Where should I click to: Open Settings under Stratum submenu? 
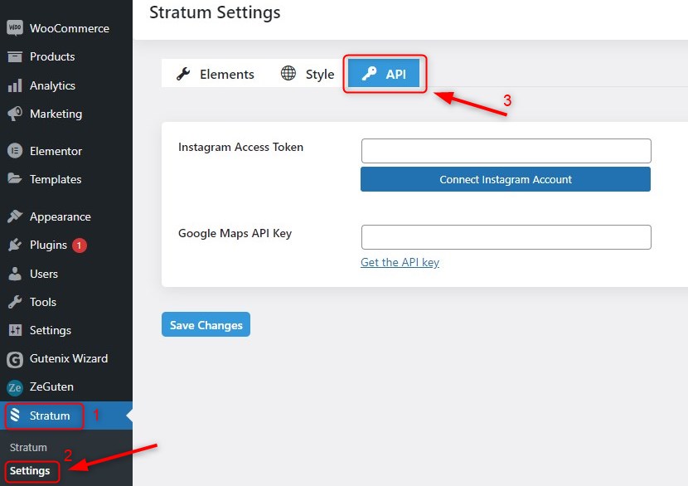click(30, 470)
